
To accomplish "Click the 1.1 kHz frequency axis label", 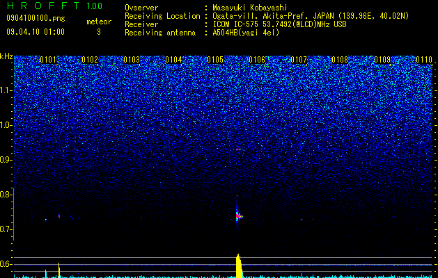I will tap(7, 90).
